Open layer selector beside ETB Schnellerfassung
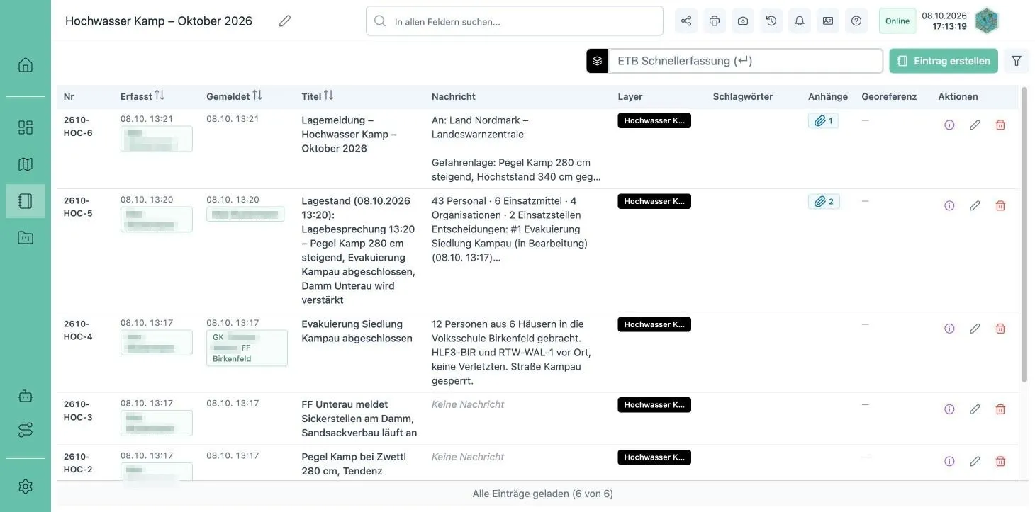 (x=598, y=61)
